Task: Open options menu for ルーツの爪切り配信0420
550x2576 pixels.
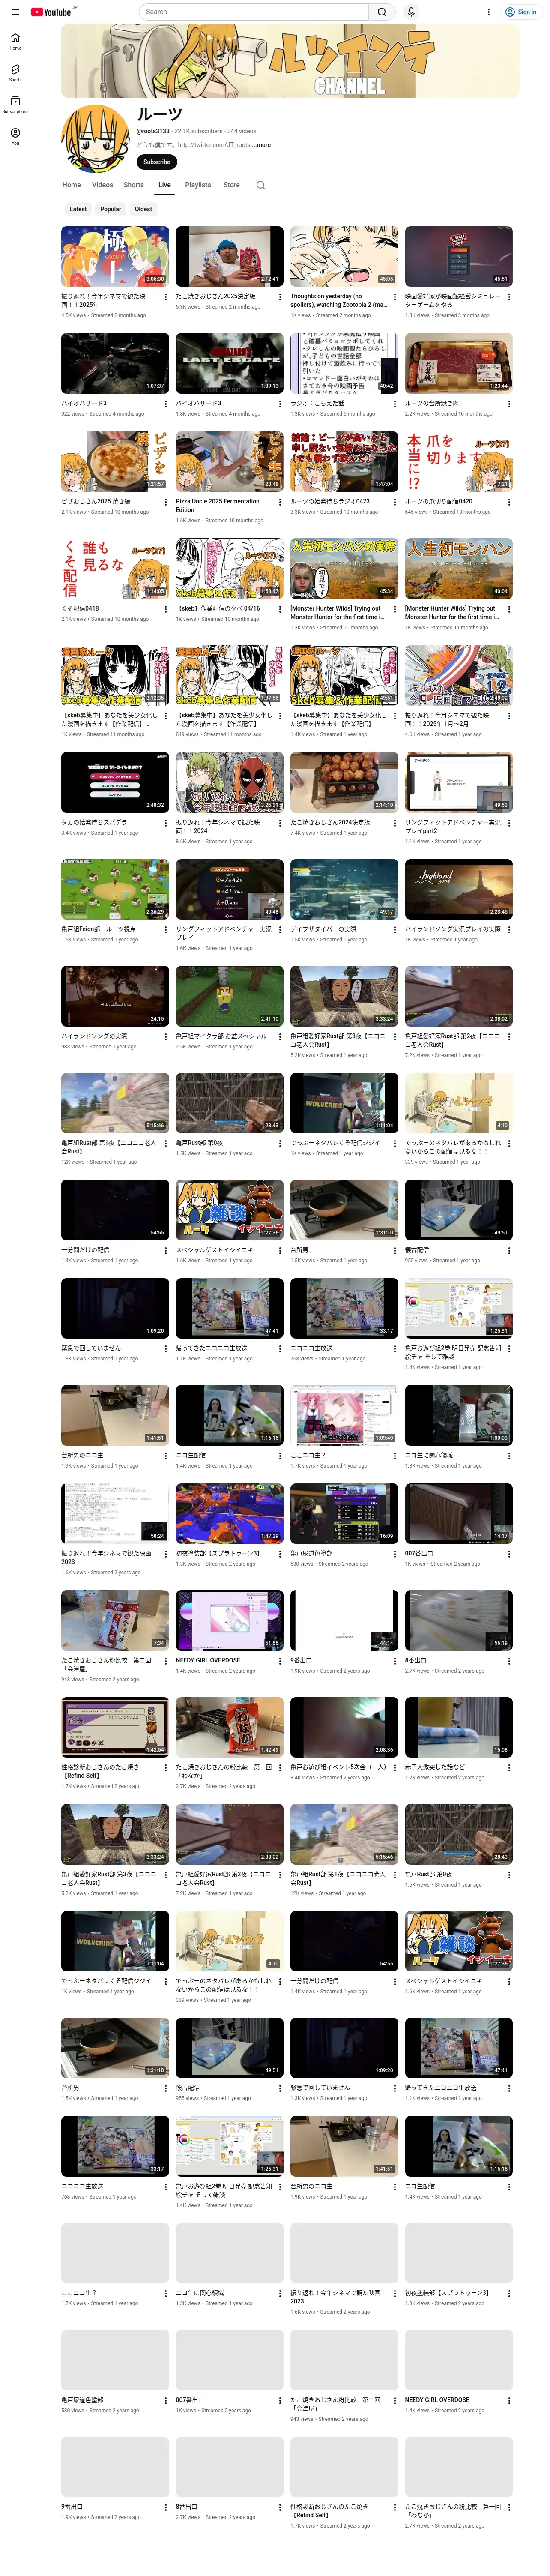Action: click(508, 502)
